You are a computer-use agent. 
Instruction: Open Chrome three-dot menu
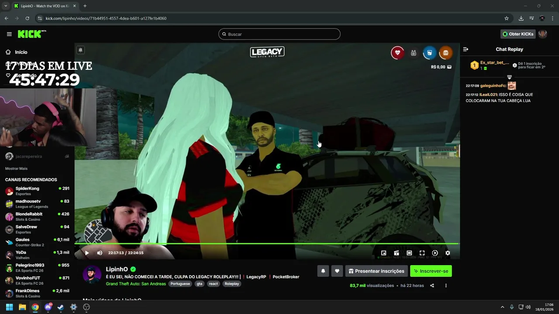point(553,18)
